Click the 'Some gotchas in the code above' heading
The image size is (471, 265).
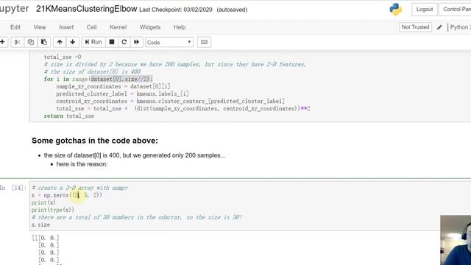[x=95, y=141]
